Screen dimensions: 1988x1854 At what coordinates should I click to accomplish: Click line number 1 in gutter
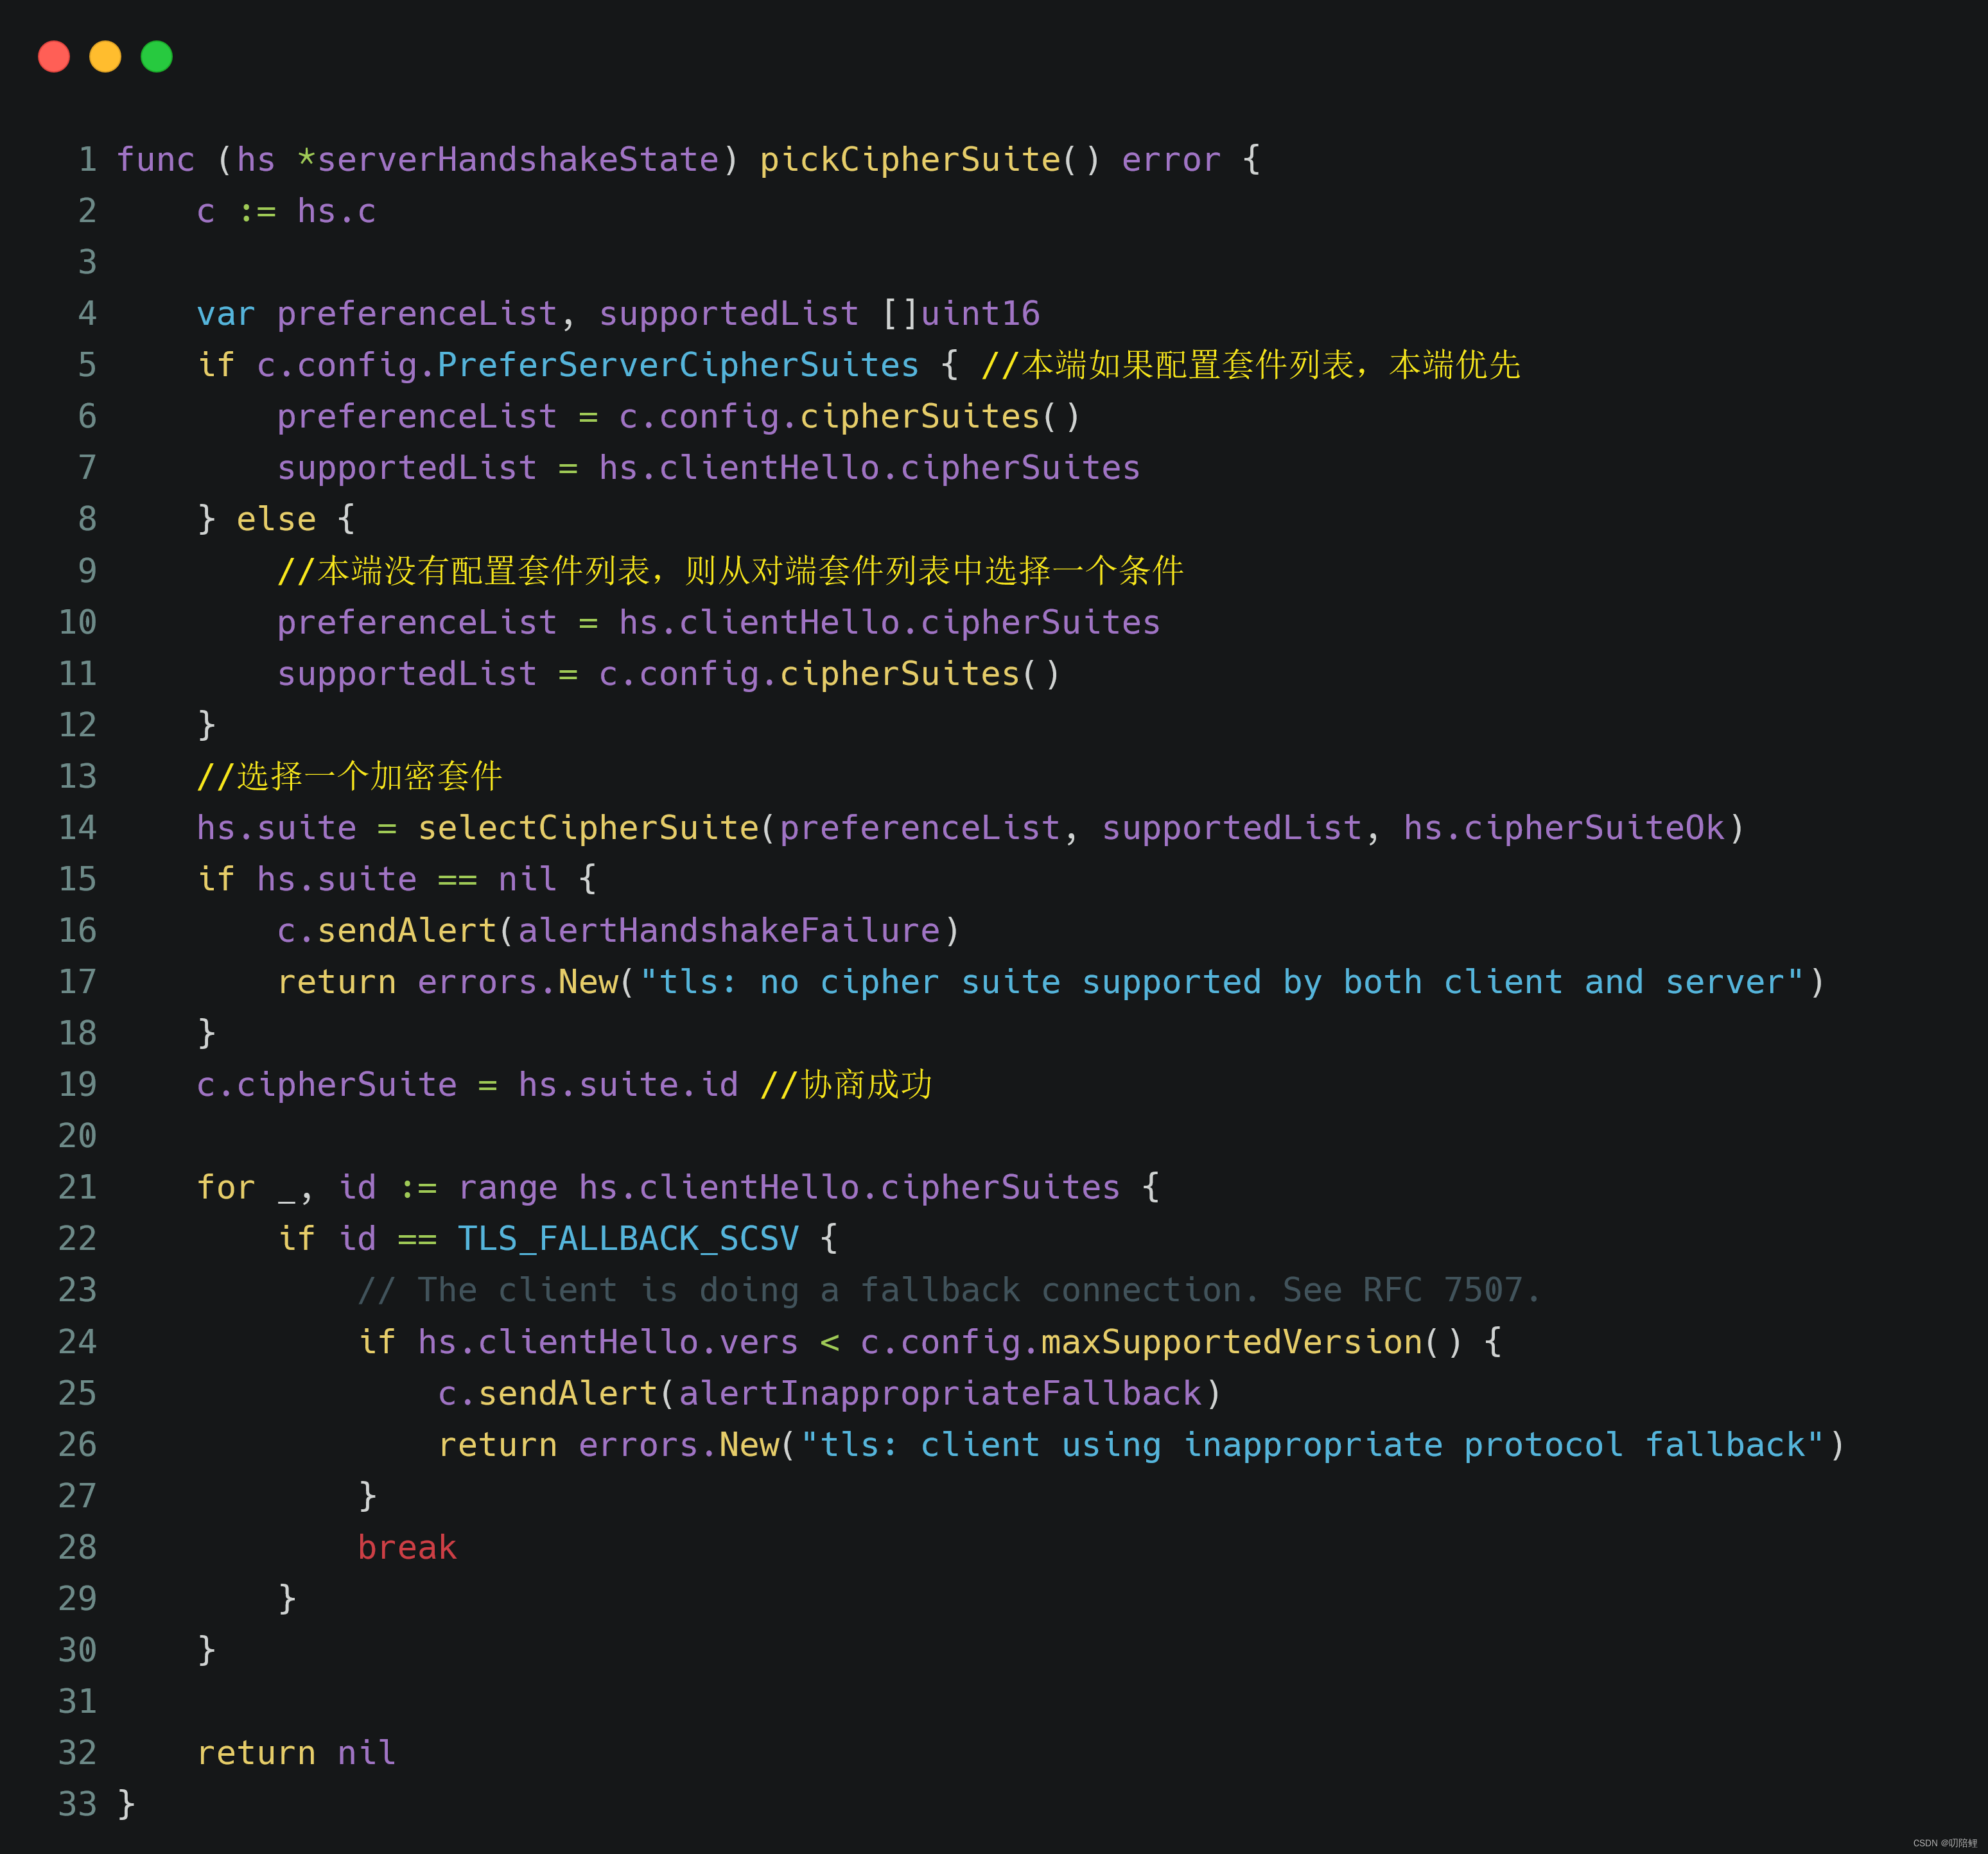(x=88, y=160)
